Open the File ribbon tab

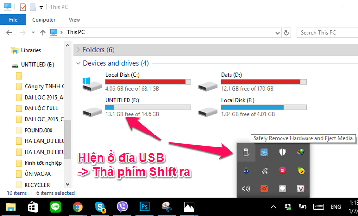click(13, 20)
